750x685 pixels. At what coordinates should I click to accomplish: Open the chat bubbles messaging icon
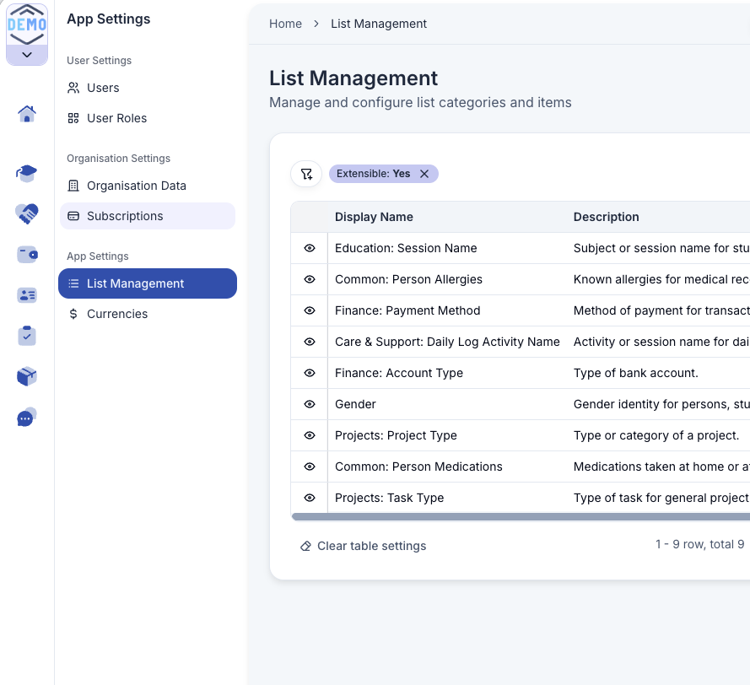[x=27, y=417]
